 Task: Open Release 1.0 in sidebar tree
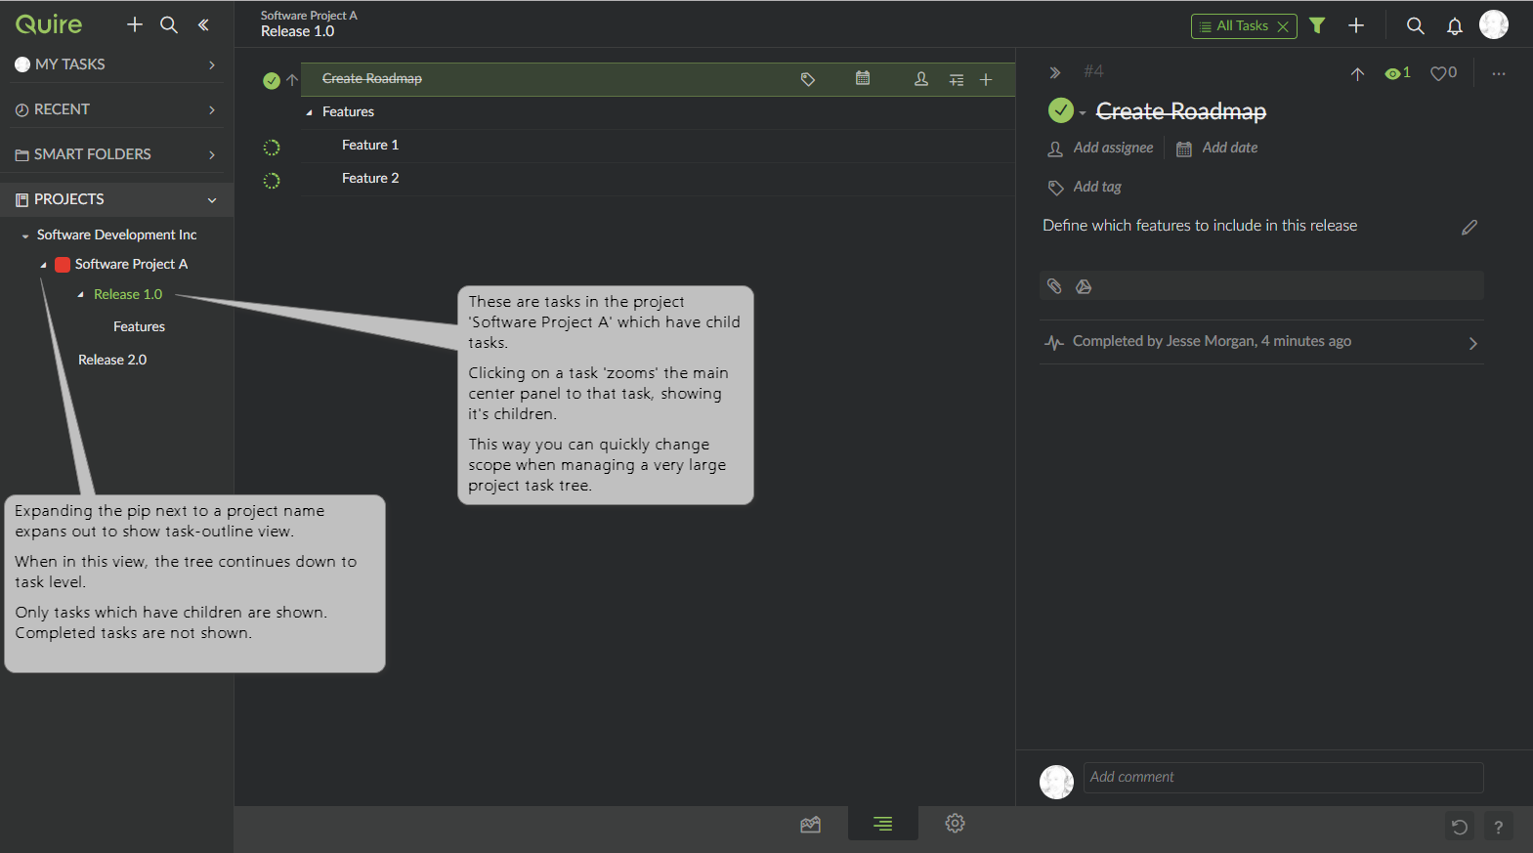click(128, 294)
